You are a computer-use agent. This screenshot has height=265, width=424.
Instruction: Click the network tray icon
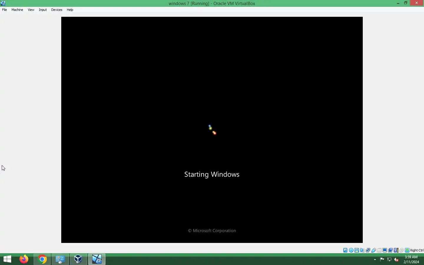coord(390,259)
